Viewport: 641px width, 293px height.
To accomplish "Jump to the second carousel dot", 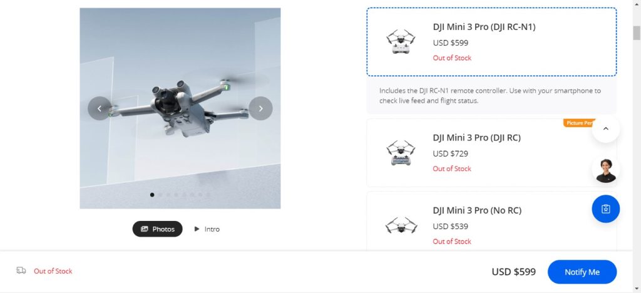I will click(x=160, y=195).
